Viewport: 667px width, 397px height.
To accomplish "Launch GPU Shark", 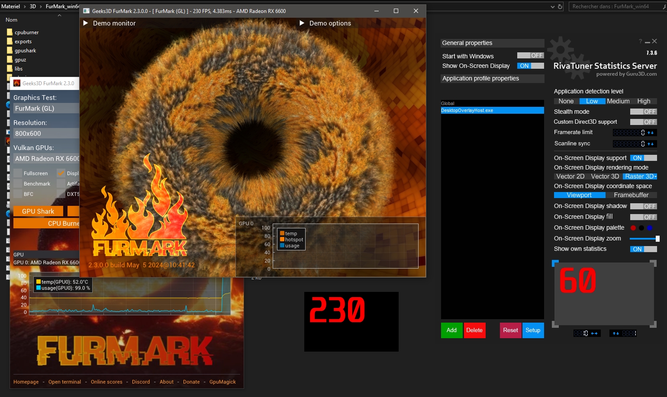I will click(38, 211).
